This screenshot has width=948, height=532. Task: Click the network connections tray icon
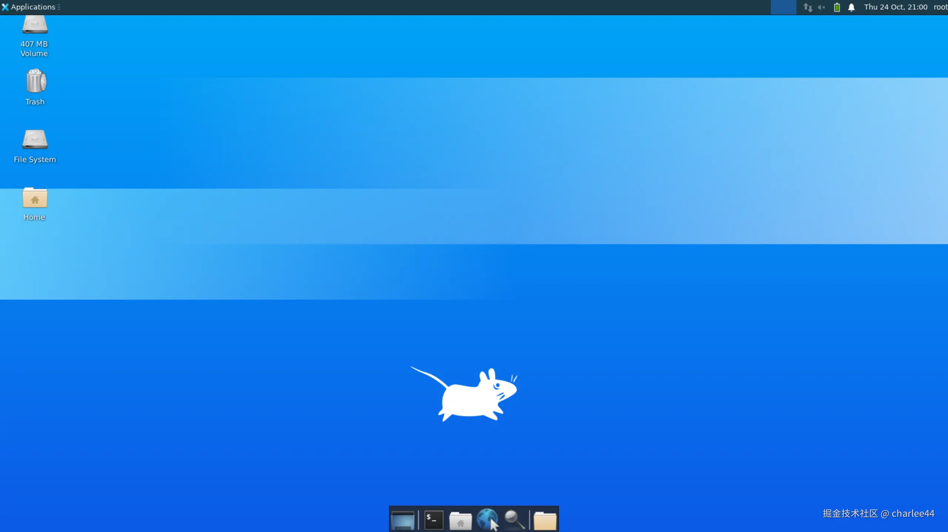tap(808, 7)
